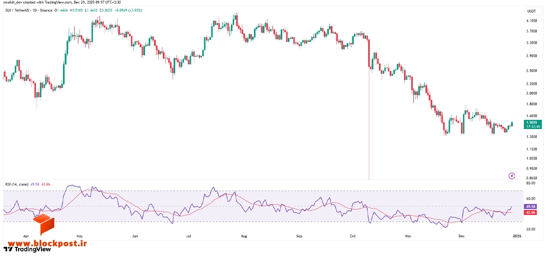Click the latest green candlestick
Viewport: 546px width, 256px height.
512,124
